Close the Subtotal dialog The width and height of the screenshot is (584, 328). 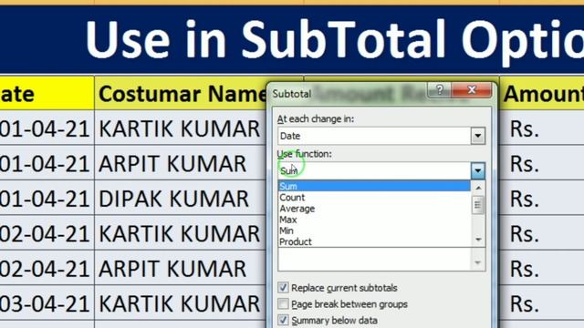(x=472, y=89)
